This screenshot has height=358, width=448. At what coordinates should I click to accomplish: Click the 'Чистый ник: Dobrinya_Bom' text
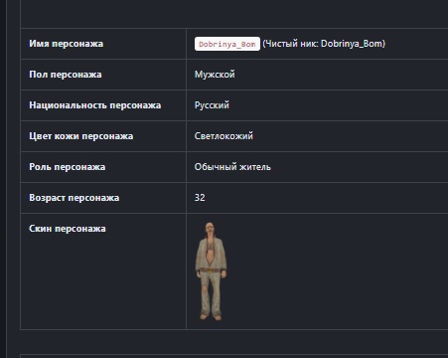click(324, 44)
